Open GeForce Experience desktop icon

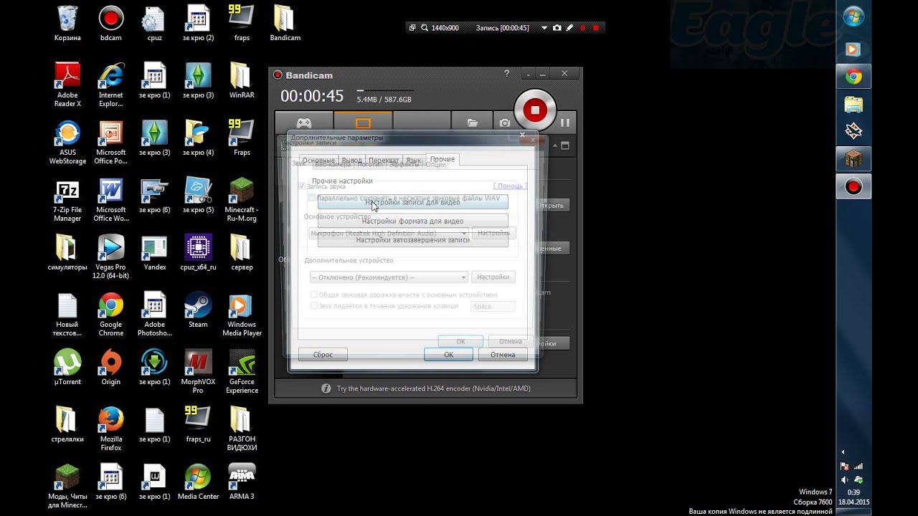tap(242, 371)
